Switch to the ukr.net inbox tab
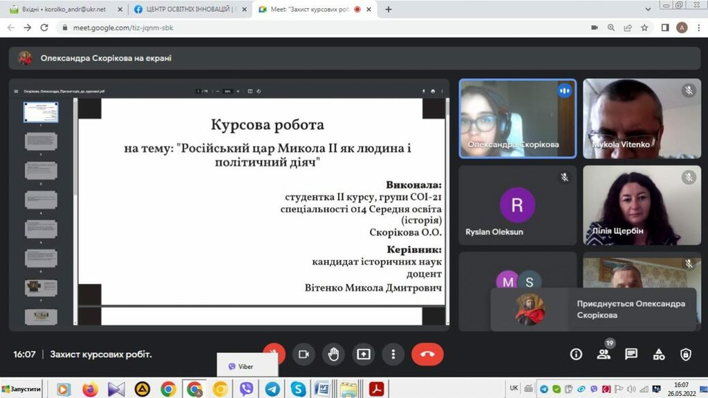Screen dimensions: 708x398 (x=62, y=10)
